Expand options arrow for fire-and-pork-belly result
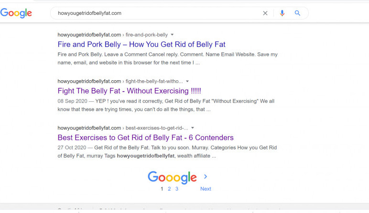The image size is (369, 213). (172, 35)
